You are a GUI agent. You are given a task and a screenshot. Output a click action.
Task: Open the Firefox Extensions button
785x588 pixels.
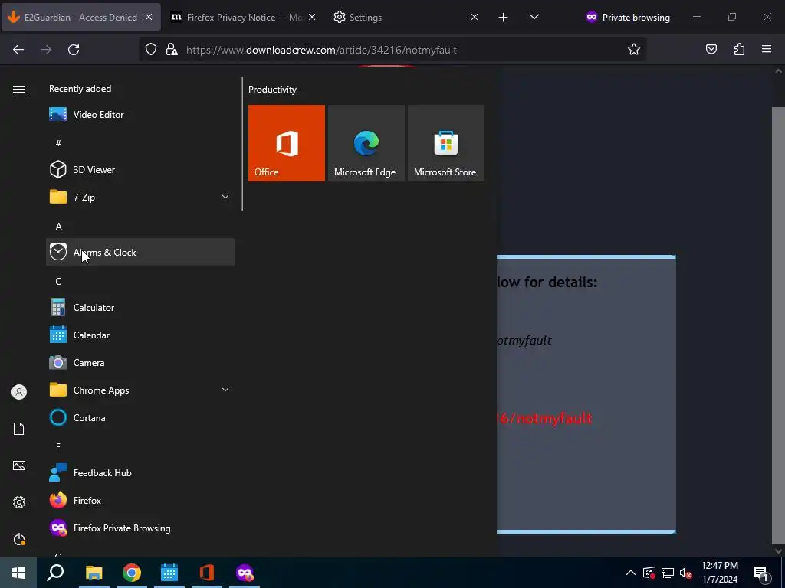[739, 49]
